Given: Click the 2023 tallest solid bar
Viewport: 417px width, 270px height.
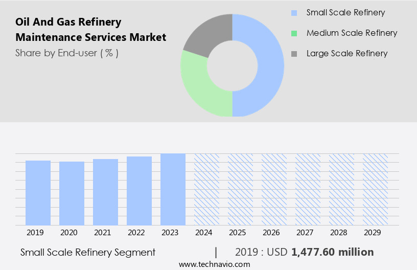Looking at the screenshot, I should [x=173, y=189].
